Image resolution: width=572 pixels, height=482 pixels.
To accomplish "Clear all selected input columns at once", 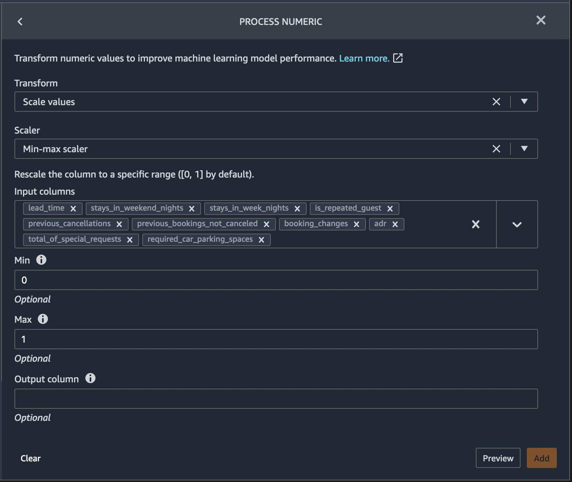I will (x=475, y=224).
